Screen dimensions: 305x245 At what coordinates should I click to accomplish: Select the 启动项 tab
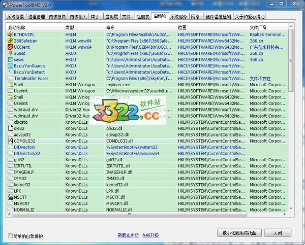point(160,16)
